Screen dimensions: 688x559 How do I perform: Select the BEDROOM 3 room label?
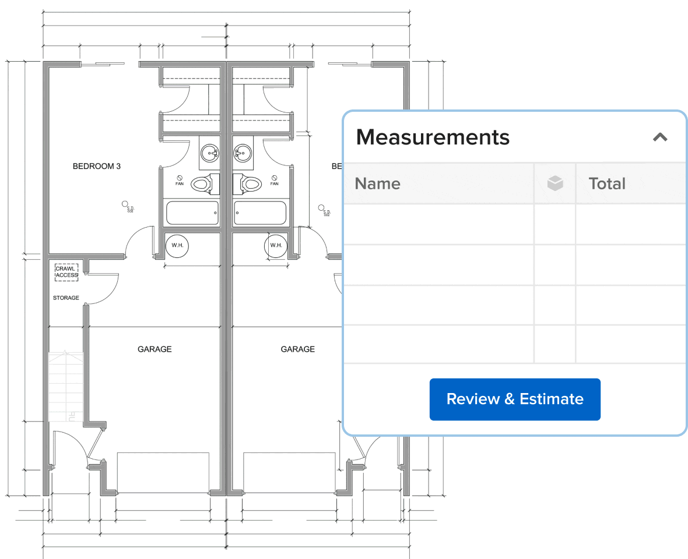(97, 166)
